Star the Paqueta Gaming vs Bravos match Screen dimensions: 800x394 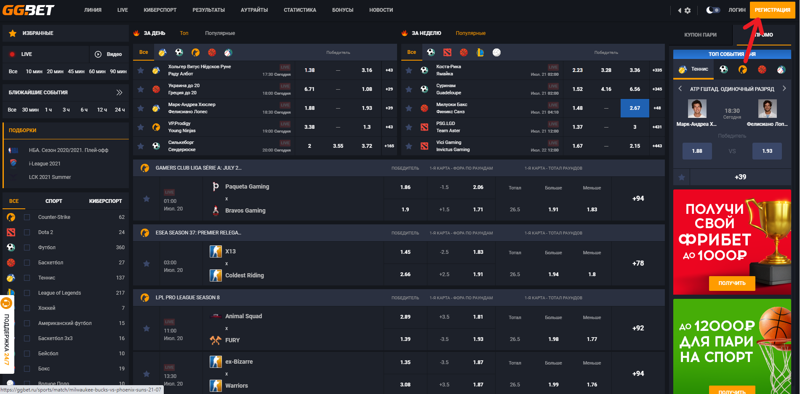pos(147,199)
